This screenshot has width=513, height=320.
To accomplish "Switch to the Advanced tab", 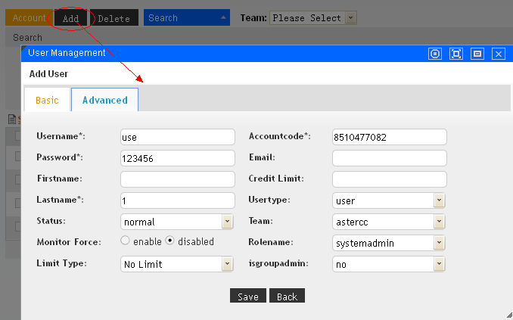I will point(104,100).
